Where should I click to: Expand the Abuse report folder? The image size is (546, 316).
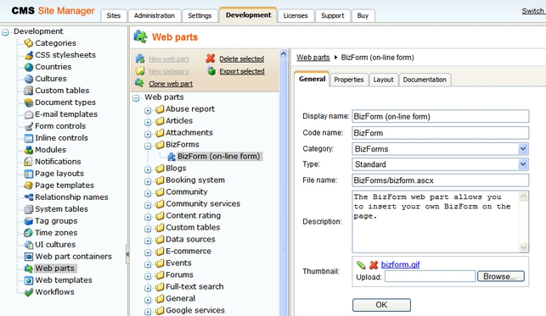pyautogui.click(x=148, y=110)
